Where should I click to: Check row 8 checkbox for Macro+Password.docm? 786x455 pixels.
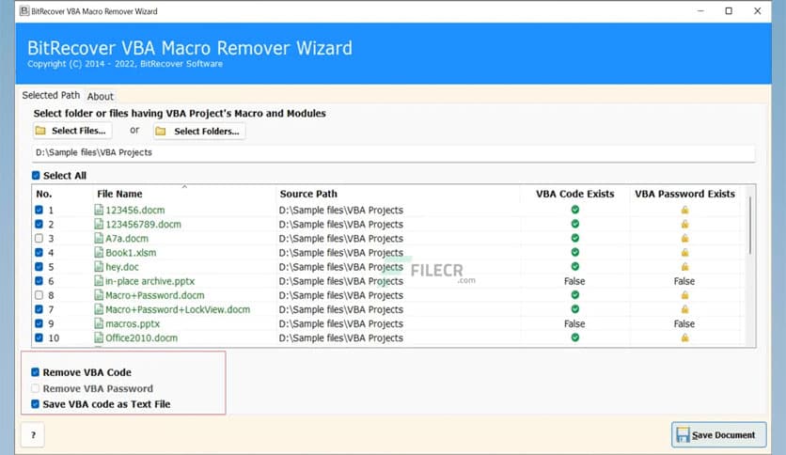[x=39, y=295]
